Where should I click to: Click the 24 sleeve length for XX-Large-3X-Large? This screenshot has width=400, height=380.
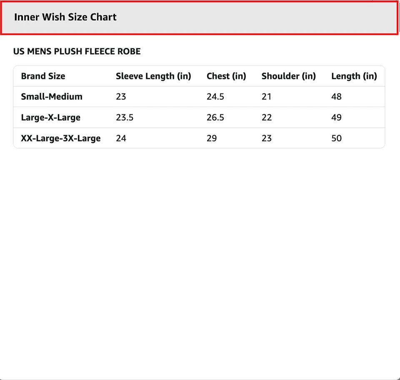point(121,138)
